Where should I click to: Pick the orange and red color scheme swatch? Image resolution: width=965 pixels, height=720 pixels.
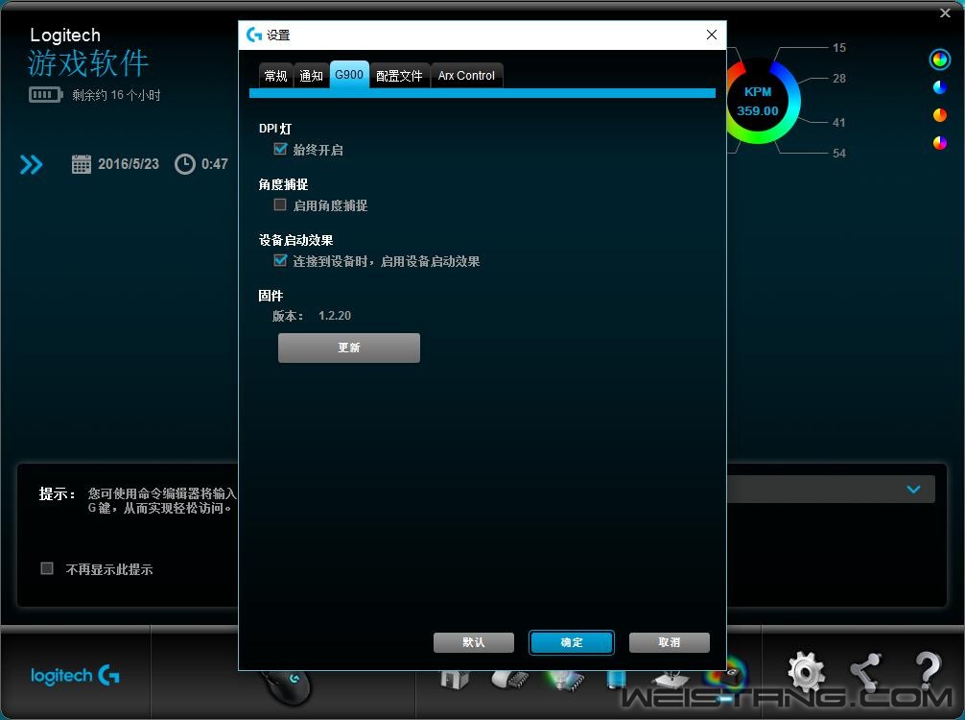pos(940,115)
